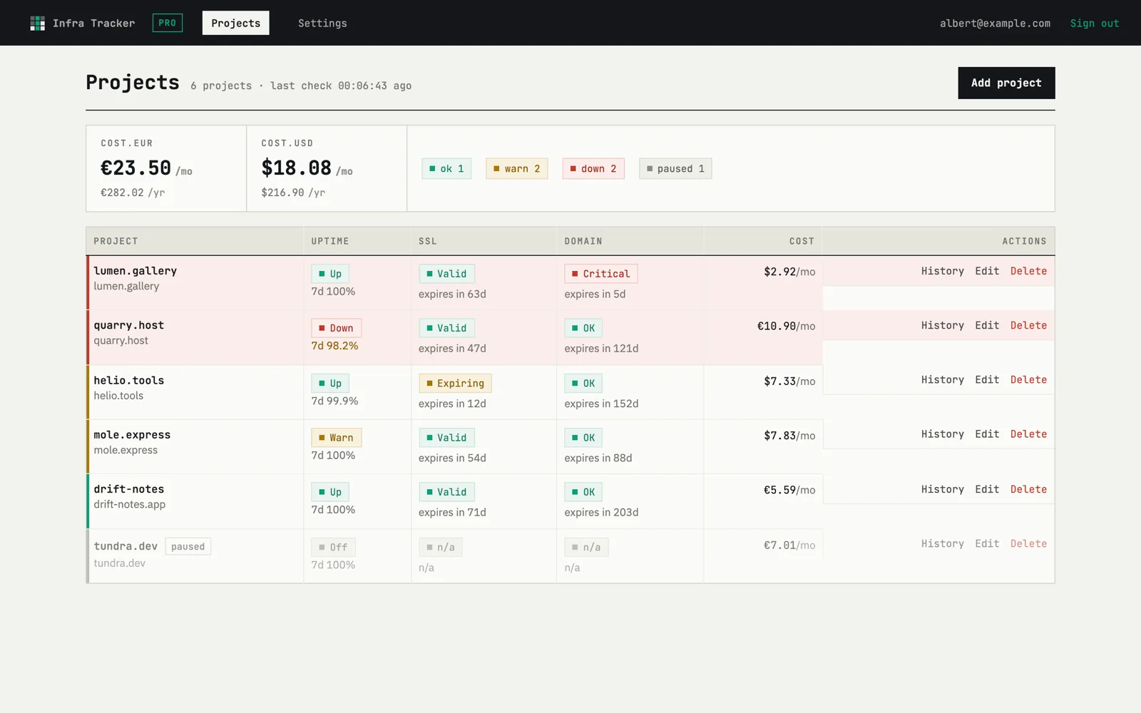Click the Infra Tracker grid logo icon

(37, 23)
